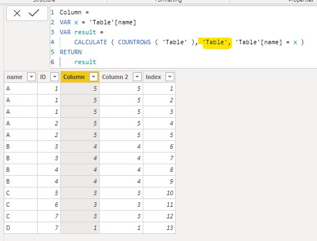
Task: Click 'result' on formula line 6
Action: [85, 62]
